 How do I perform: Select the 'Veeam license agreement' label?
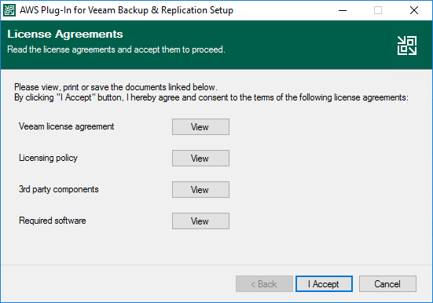click(x=66, y=126)
